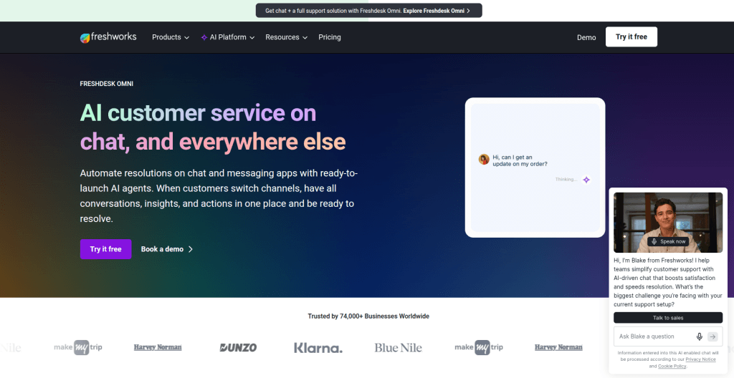734x378 pixels.
Task: Click the Demo link in header
Action: (586, 37)
